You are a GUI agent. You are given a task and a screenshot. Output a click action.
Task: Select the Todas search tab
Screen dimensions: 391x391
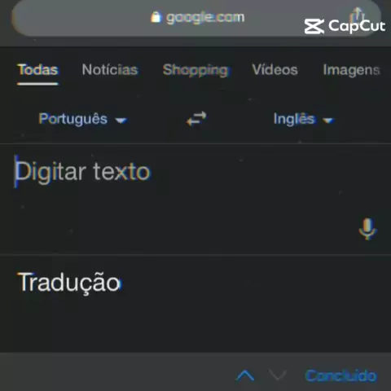click(x=37, y=70)
